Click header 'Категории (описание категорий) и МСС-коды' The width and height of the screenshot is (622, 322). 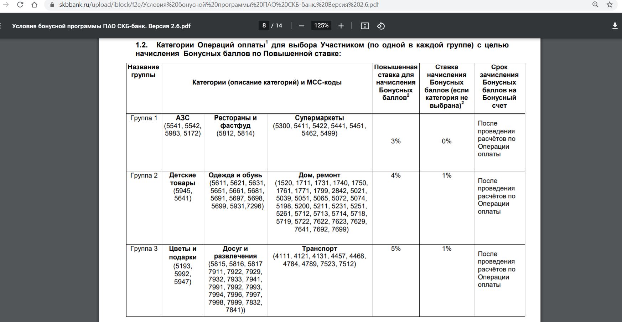point(267,82)
